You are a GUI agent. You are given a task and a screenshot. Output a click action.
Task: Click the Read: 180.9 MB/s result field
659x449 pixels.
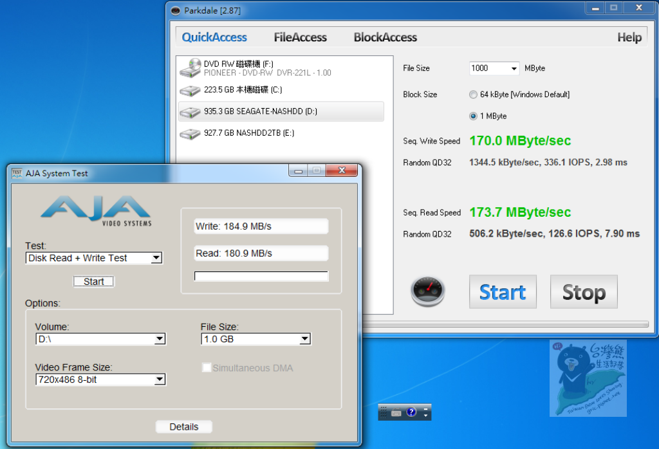pos(261,253)
